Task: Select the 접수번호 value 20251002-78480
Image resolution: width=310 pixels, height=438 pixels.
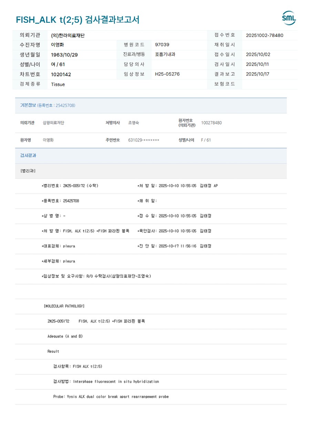Action: coord(265,35)
